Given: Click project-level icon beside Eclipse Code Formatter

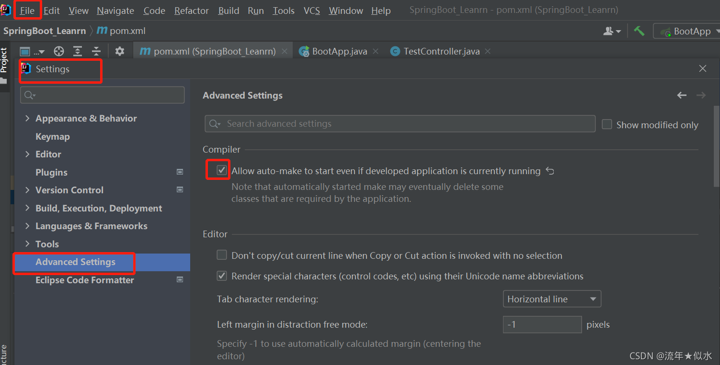Looking at the screenshot, I should coord(180,279).
